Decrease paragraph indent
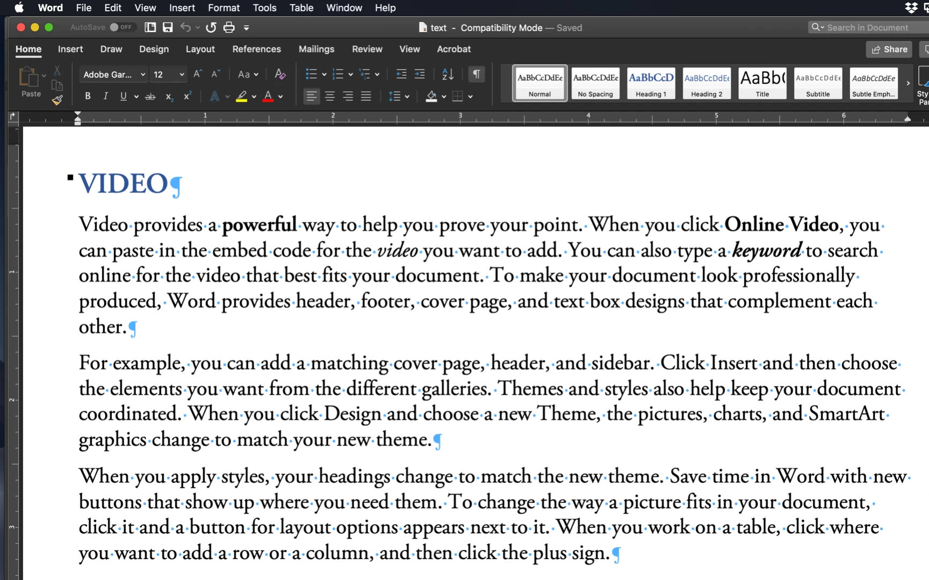 (401, 74)
